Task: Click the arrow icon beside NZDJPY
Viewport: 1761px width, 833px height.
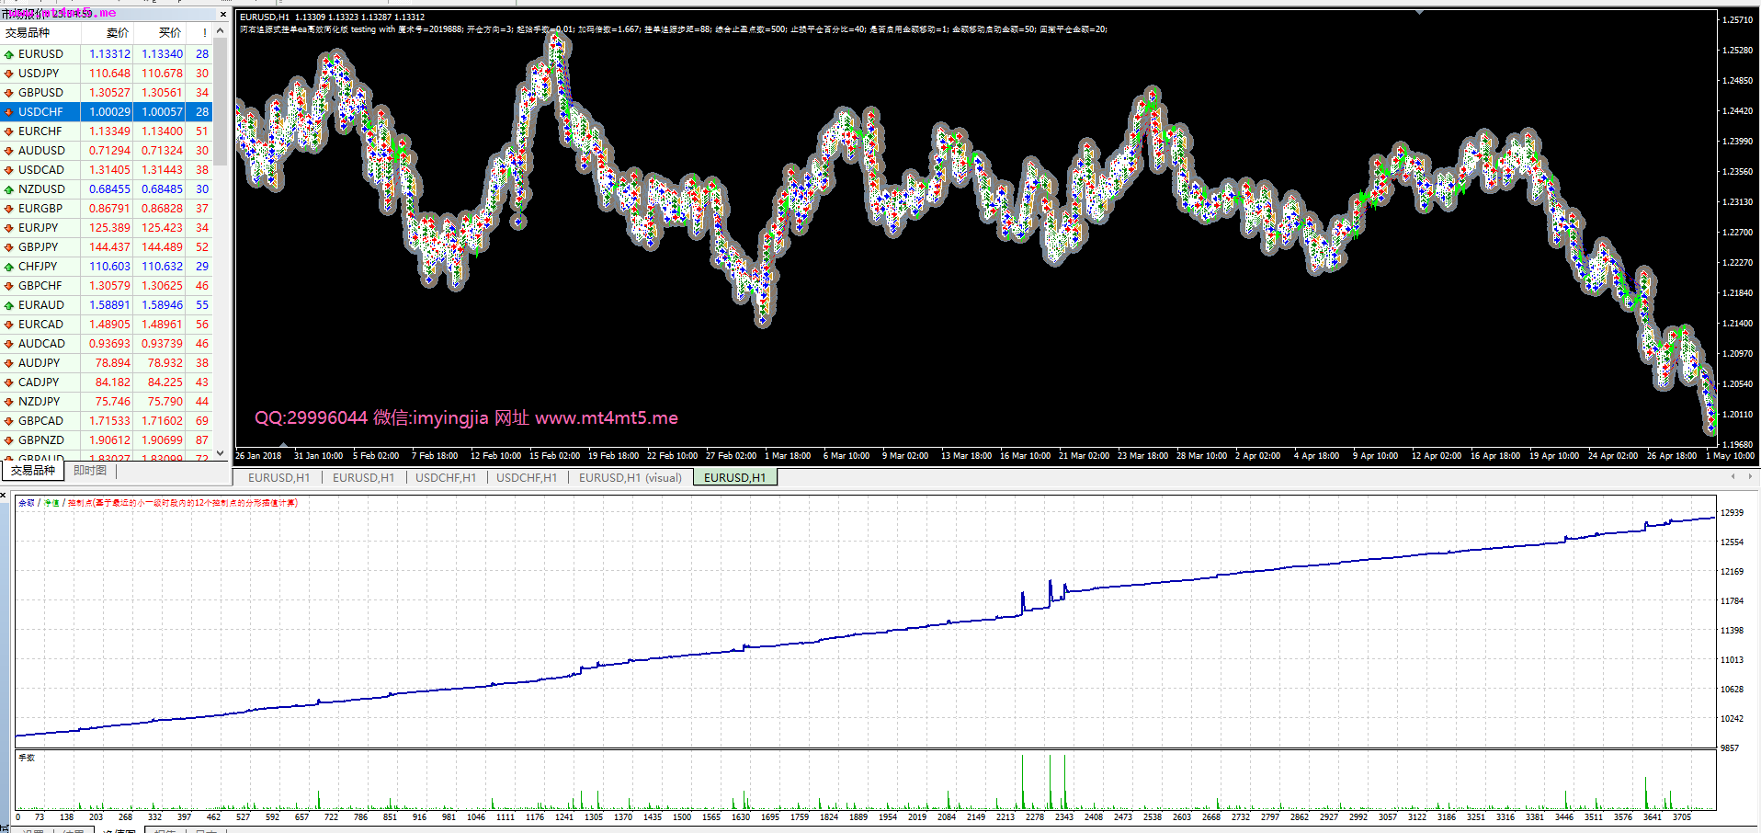Action: point(8,402)
